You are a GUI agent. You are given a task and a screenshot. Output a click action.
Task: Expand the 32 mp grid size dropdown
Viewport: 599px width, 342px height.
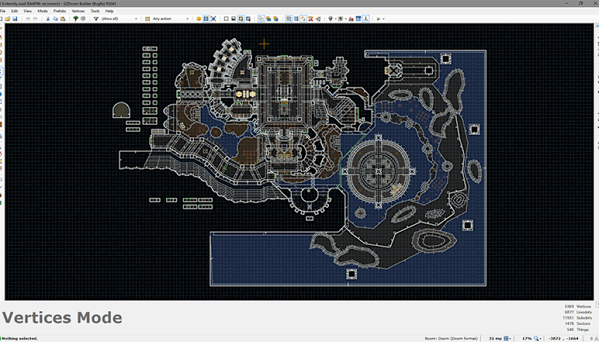(x=511, y=339)
